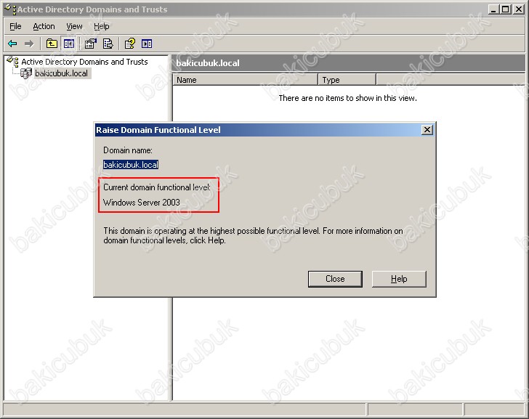Close the Active Directory Domains and Trusts window
Viewport: 529px width, 419px height.
(518, 9)
